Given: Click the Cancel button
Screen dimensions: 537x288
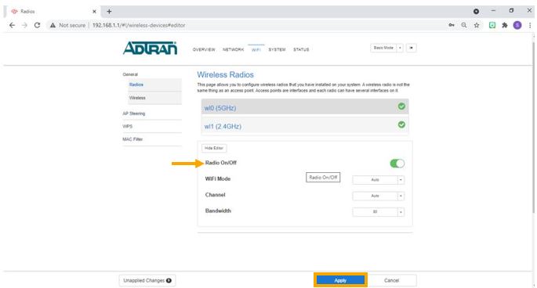Looking at the screenshot, I should click(x=391, y=280).
